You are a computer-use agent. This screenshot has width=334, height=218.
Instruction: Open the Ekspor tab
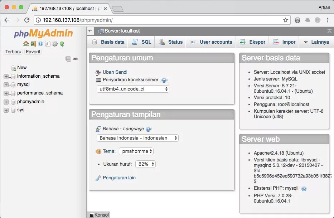click(x=252, y=42)
